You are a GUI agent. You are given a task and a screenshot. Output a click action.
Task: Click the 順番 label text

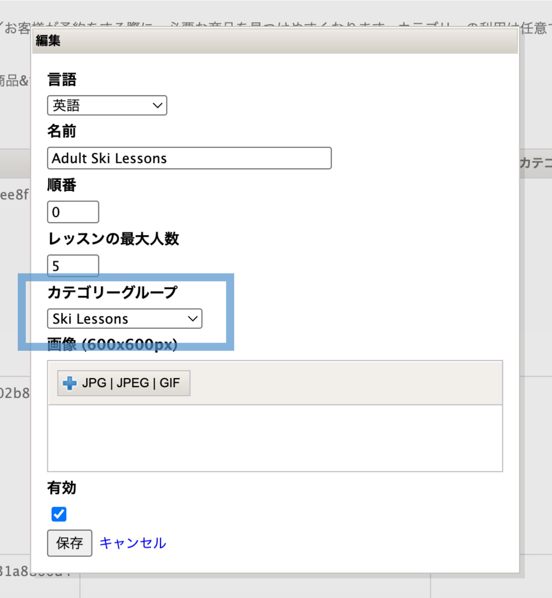coord(62,185)
